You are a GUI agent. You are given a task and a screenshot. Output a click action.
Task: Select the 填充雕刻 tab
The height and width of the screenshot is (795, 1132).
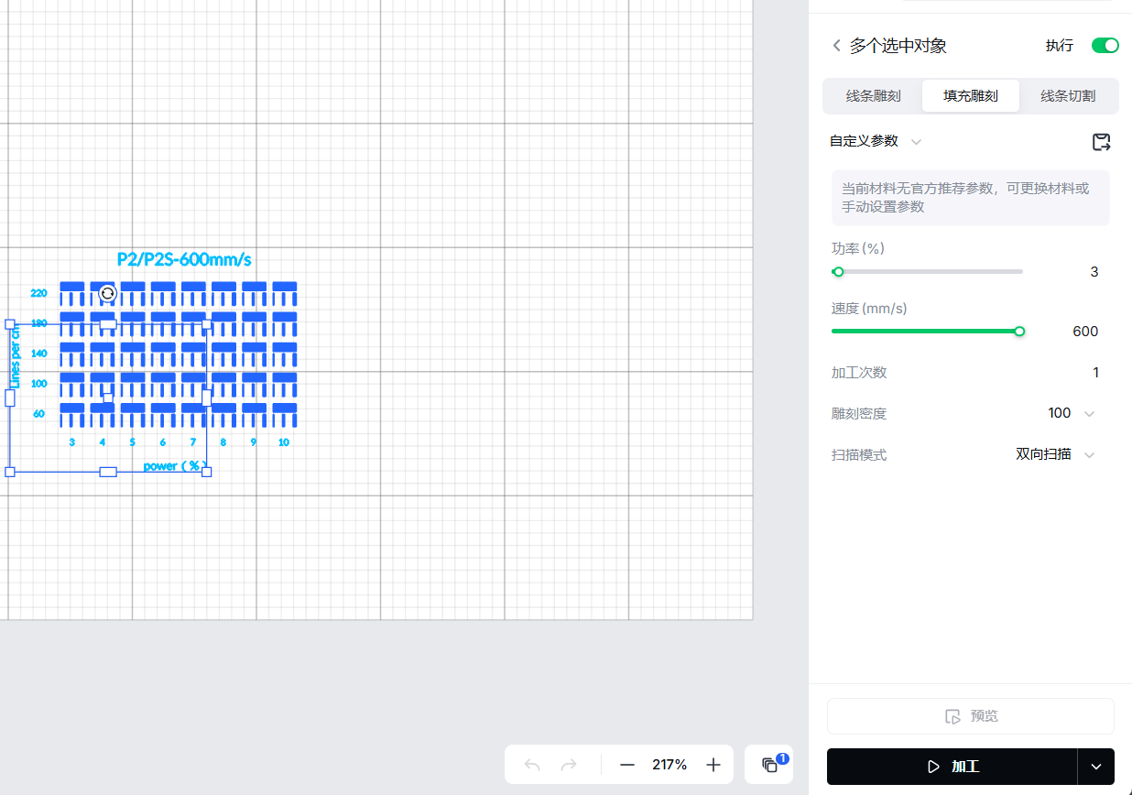click(x=971, y=96)
